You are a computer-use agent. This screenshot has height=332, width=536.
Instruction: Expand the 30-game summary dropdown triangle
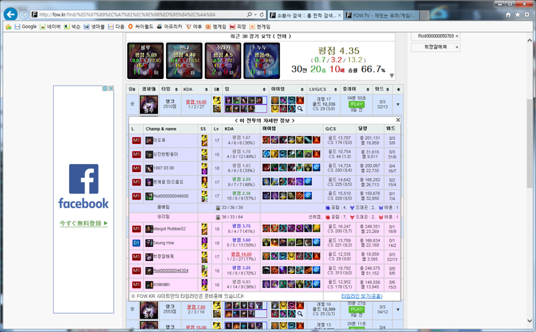coord(392,76)
